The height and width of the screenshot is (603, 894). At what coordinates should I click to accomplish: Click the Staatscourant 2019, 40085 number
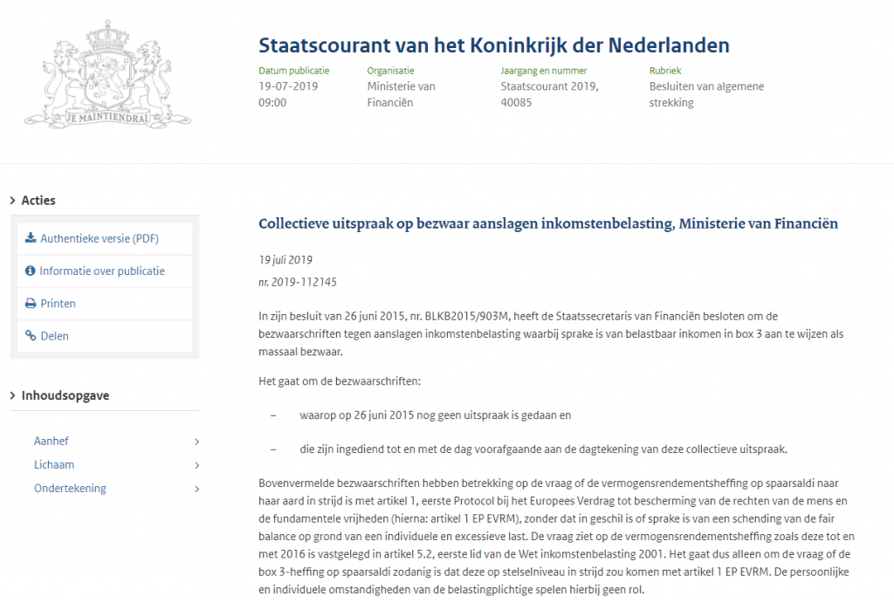[x=550, y=94]
